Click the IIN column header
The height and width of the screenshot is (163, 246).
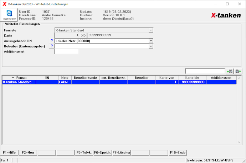pos(47,78)
